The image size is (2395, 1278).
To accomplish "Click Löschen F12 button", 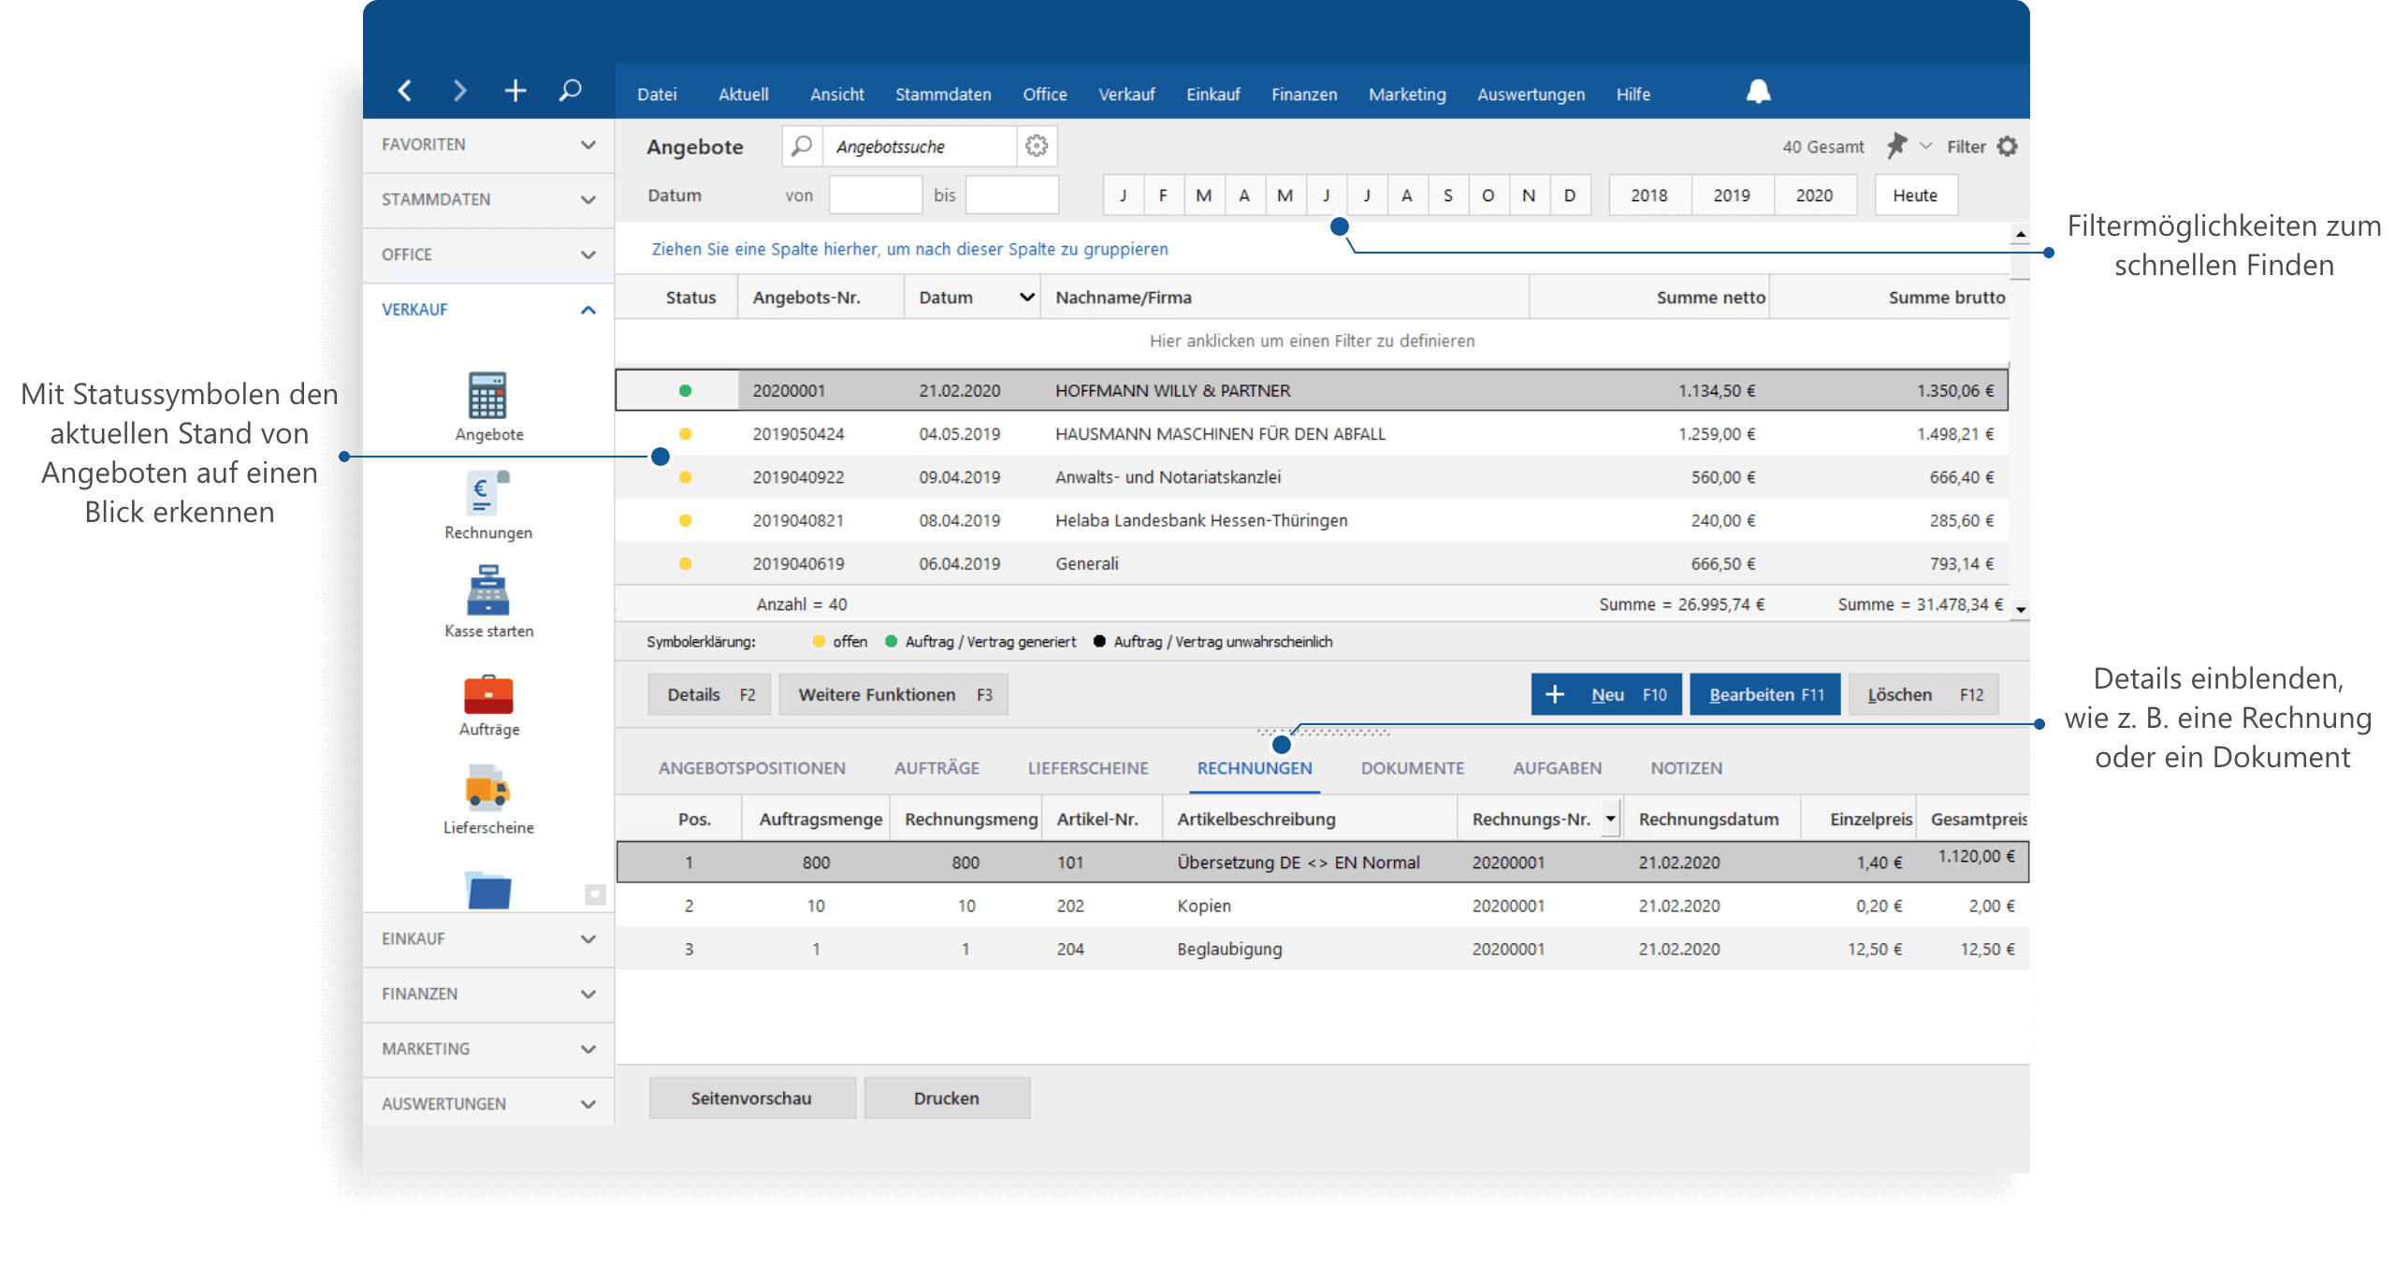I will [1923, 694].
